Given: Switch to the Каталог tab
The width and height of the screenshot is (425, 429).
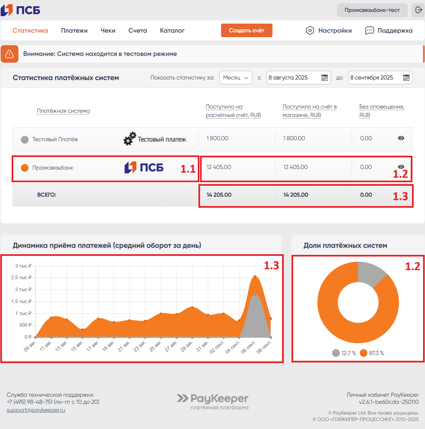Looking at the screenshot, I should click(x=172, y=30).
